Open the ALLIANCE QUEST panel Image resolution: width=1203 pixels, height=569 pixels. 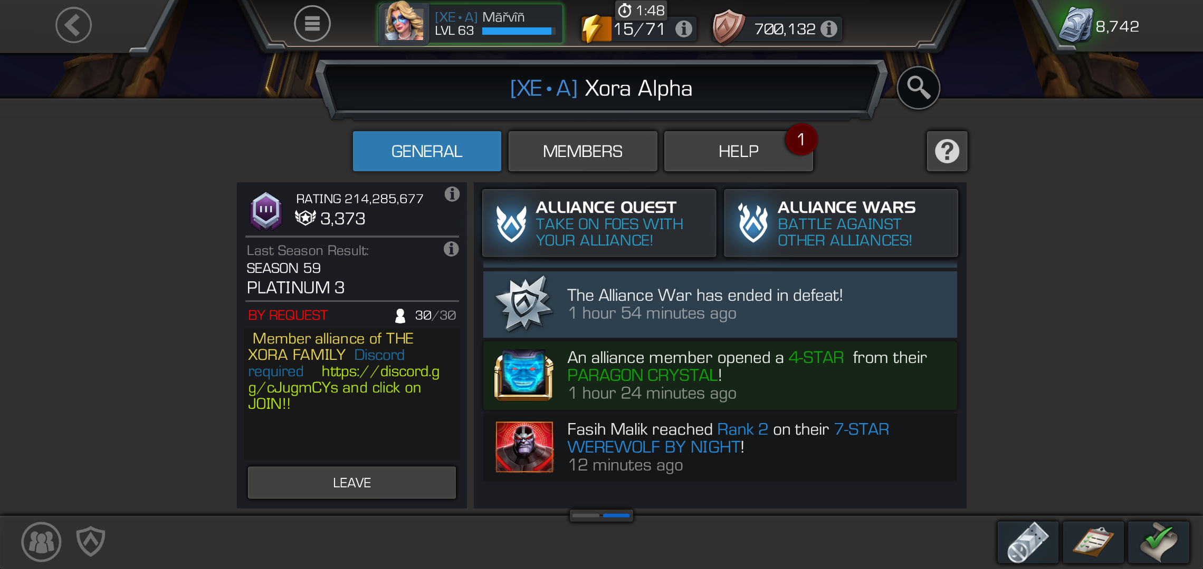(599, 223)
